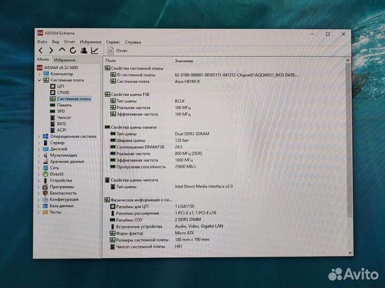Open the graph chart icon in toolbar
Viewport: 385px width, 288px height.
95,51
